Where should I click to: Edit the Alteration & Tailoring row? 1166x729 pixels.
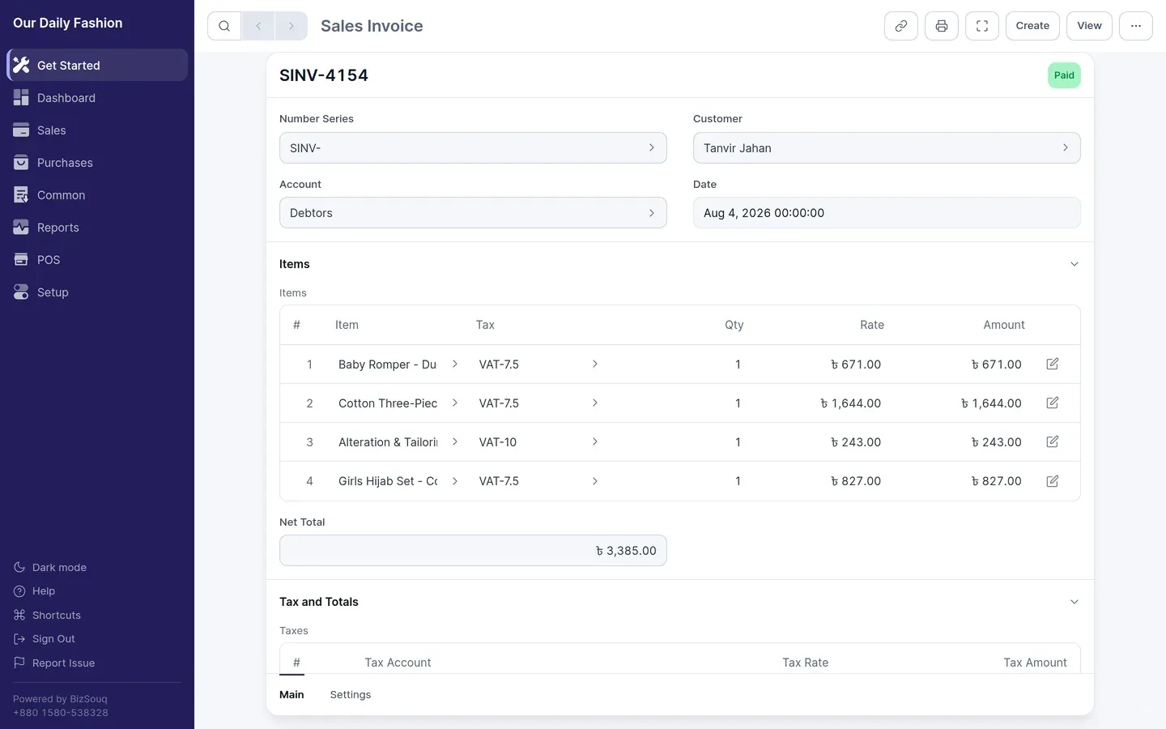(x=1053, y=441)
